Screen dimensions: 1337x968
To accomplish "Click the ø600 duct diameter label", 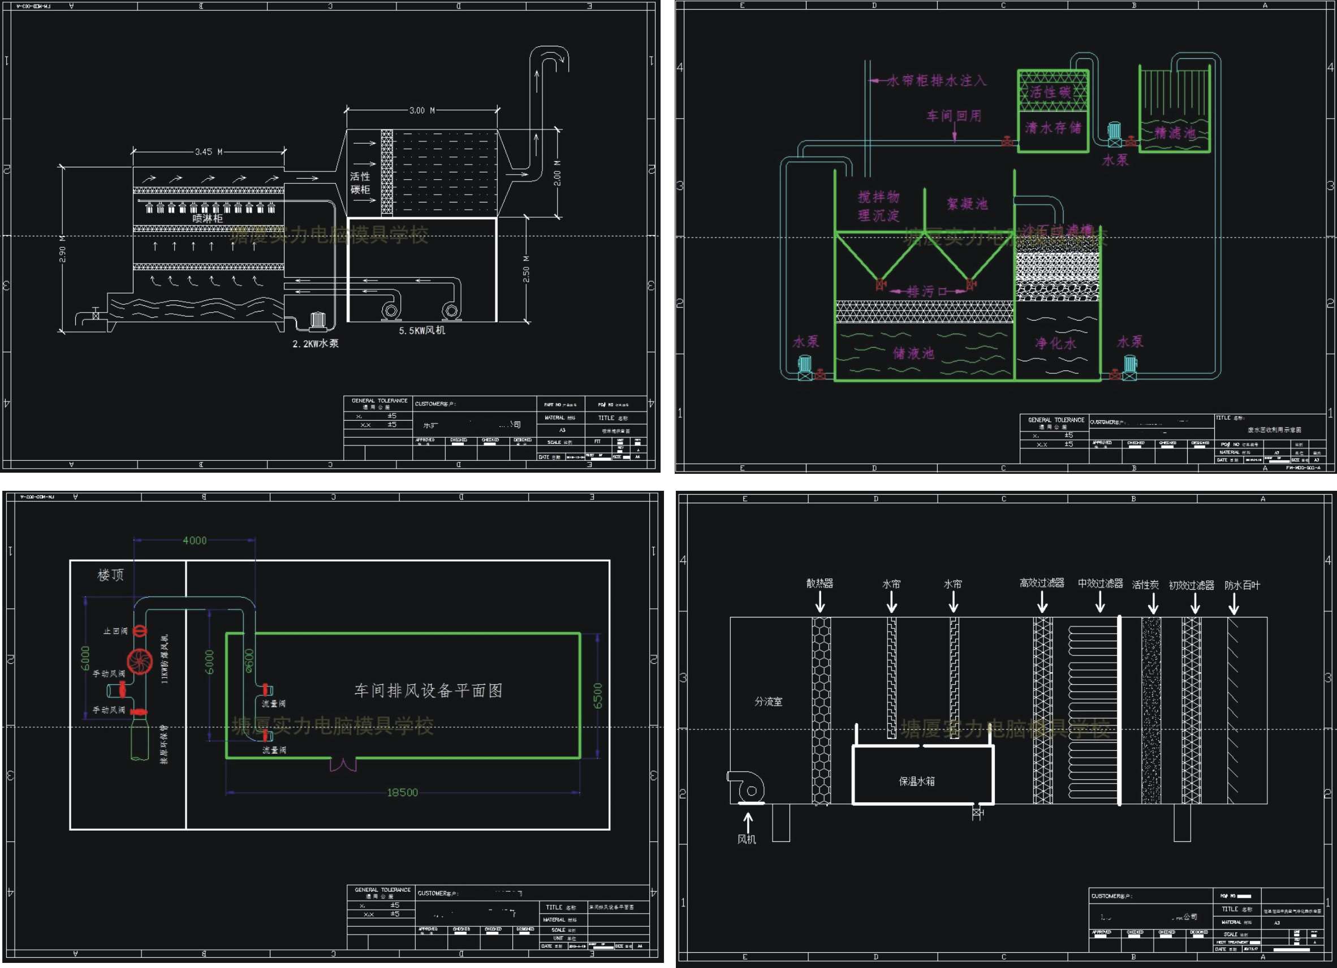I will coord(249,661).
